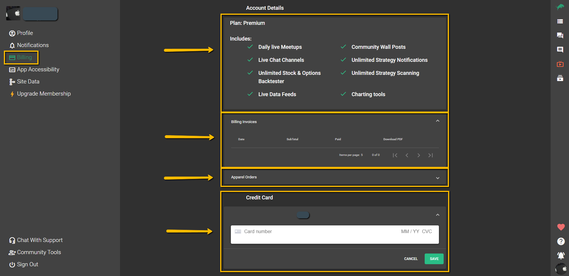Click 'Live Data Feeds' feature text
Viewport: 569px width, 276px height.
(x=277, y=94)
